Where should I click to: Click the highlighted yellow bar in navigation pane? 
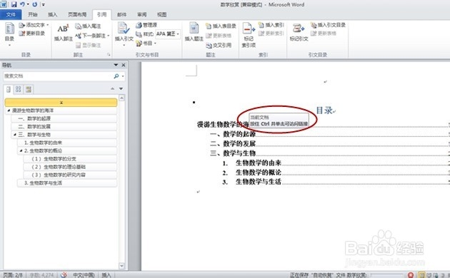pos(61,102)
